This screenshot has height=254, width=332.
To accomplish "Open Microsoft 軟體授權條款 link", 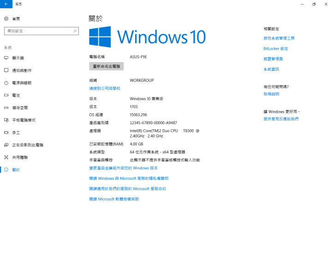I will point(114,199).
